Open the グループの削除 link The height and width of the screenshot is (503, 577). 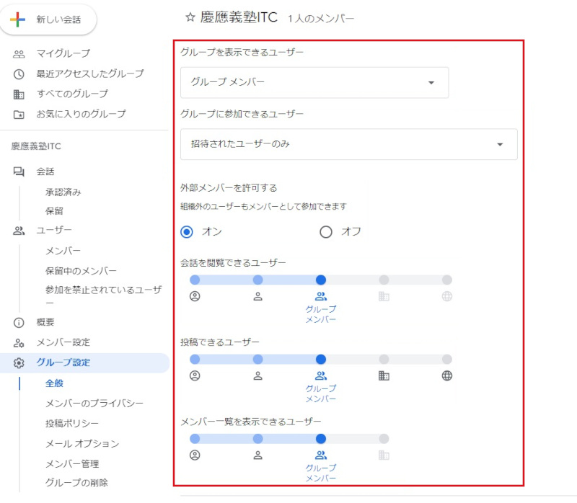(x=76, y=483)
